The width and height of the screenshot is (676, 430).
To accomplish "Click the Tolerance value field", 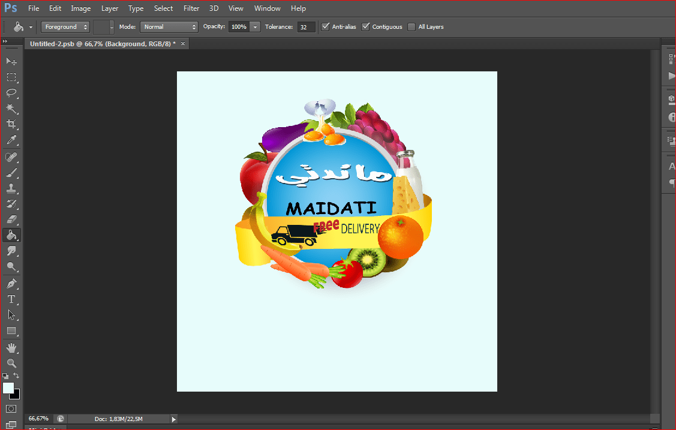I will [306, 27].
